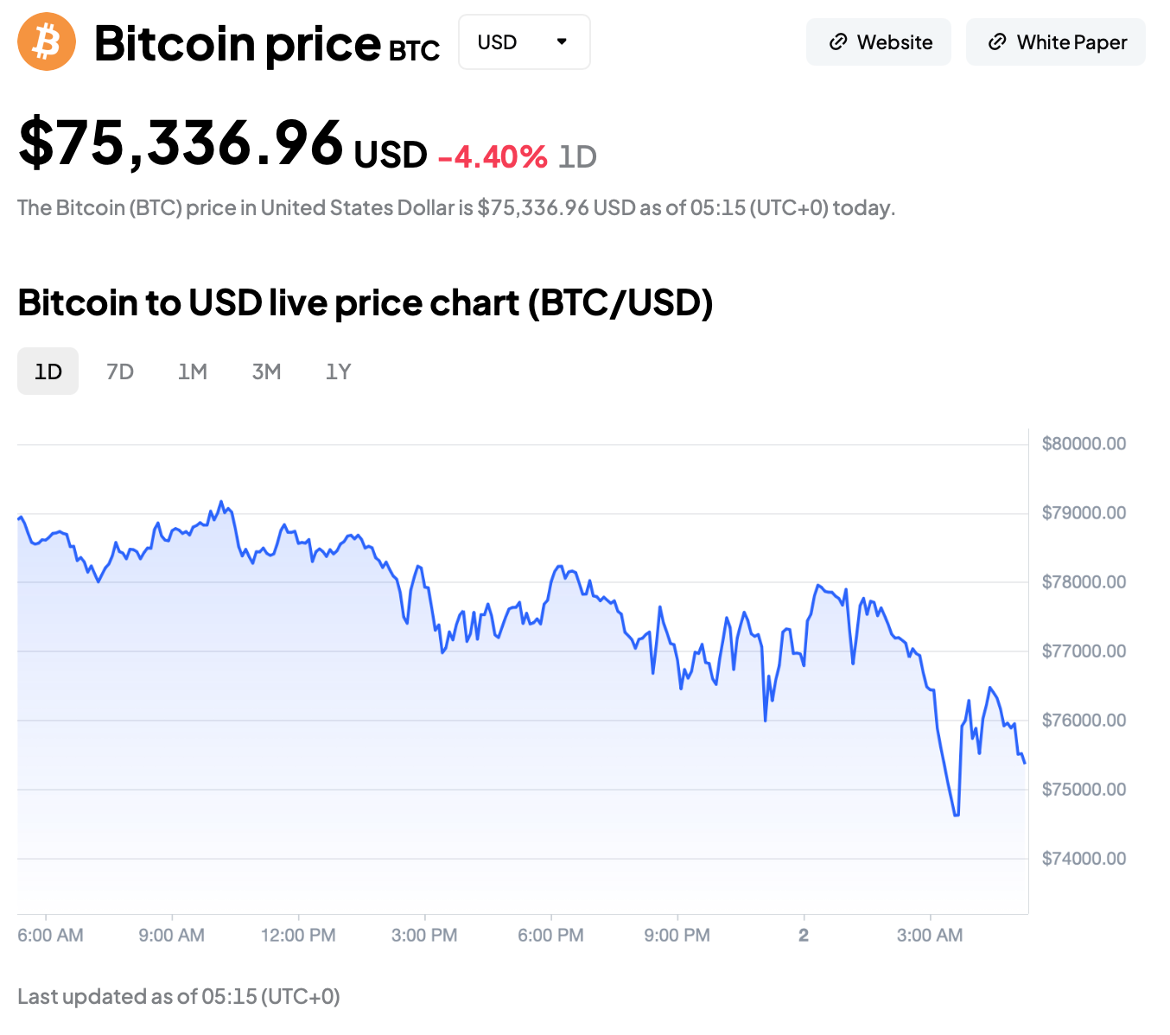Screen dimensions: 1170x1035
Task: Click the link icon beside White Paper
Action: (997, 42)
